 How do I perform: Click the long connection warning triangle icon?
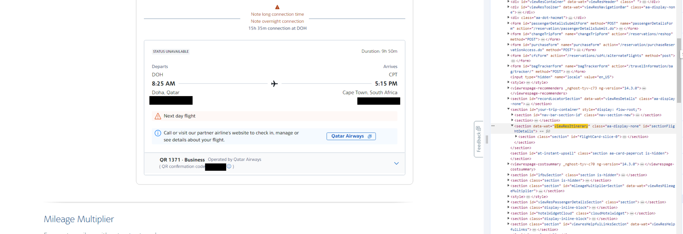pyautogui.click(x=277, y=7)
